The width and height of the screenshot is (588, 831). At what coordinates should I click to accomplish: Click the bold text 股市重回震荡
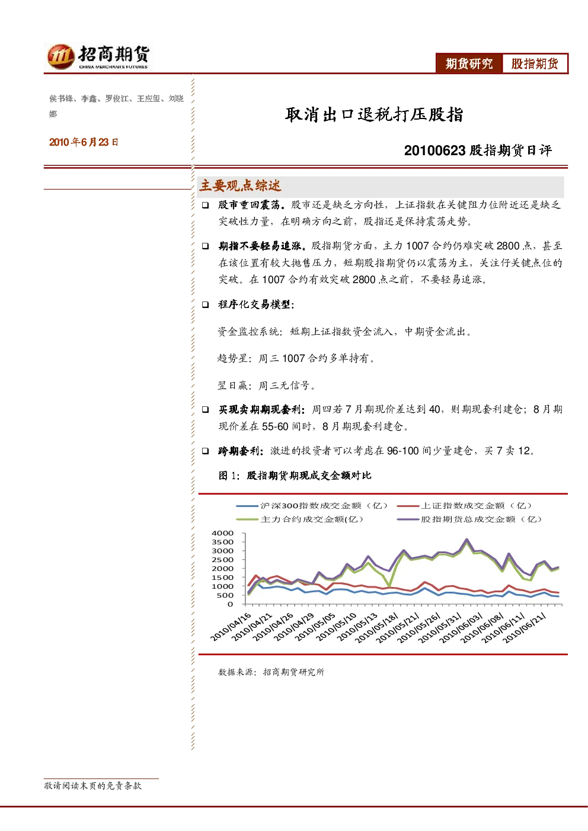pyautogui.click(x=251, y=205)
